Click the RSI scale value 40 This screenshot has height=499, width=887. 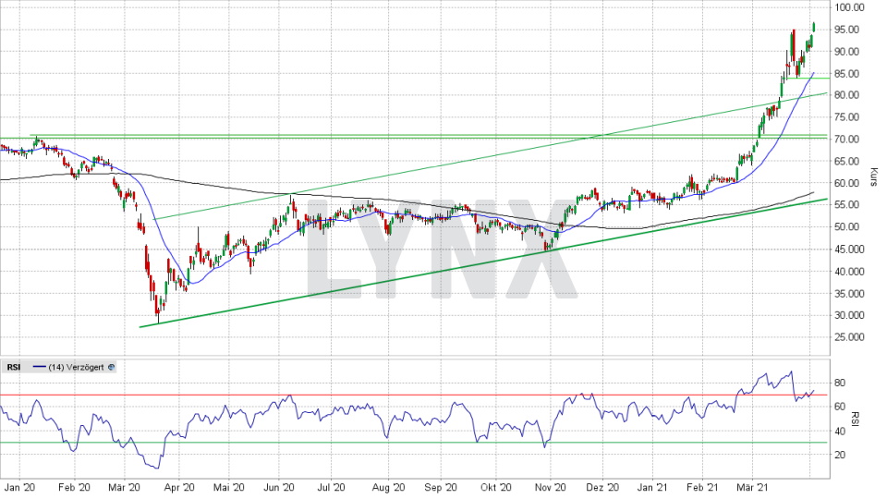[x=840, y=432]
